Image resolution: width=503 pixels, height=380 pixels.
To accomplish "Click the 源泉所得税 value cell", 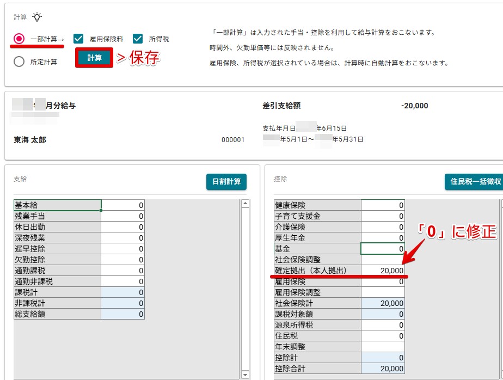I will point(383,325).
